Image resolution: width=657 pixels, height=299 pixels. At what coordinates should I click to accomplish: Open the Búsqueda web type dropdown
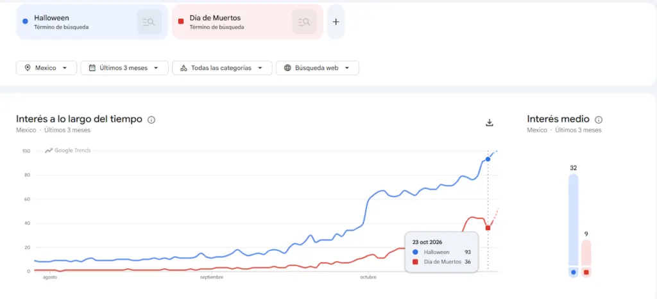tap(318, 68)
